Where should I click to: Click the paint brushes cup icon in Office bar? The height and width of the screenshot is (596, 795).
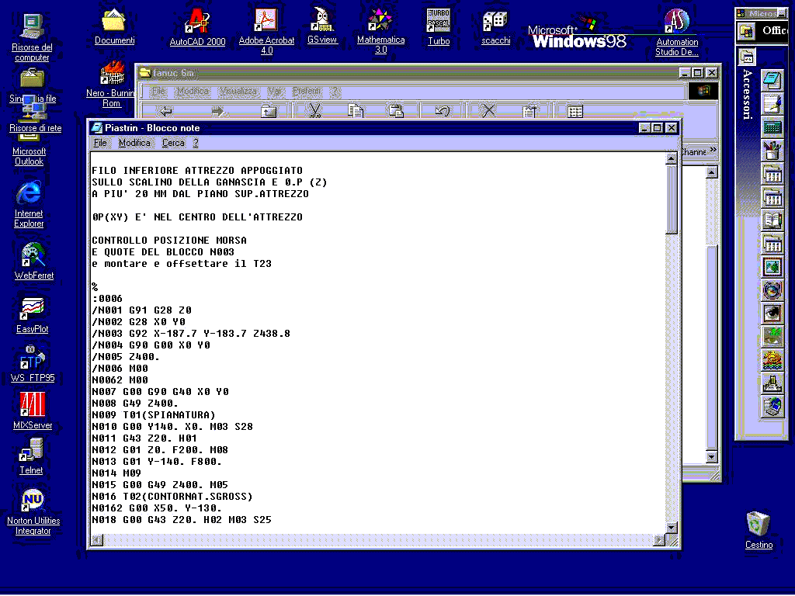pos(772,151)
